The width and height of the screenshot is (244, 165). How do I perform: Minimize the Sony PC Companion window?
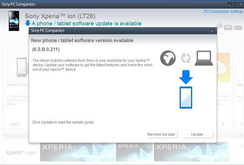(229, 4)
